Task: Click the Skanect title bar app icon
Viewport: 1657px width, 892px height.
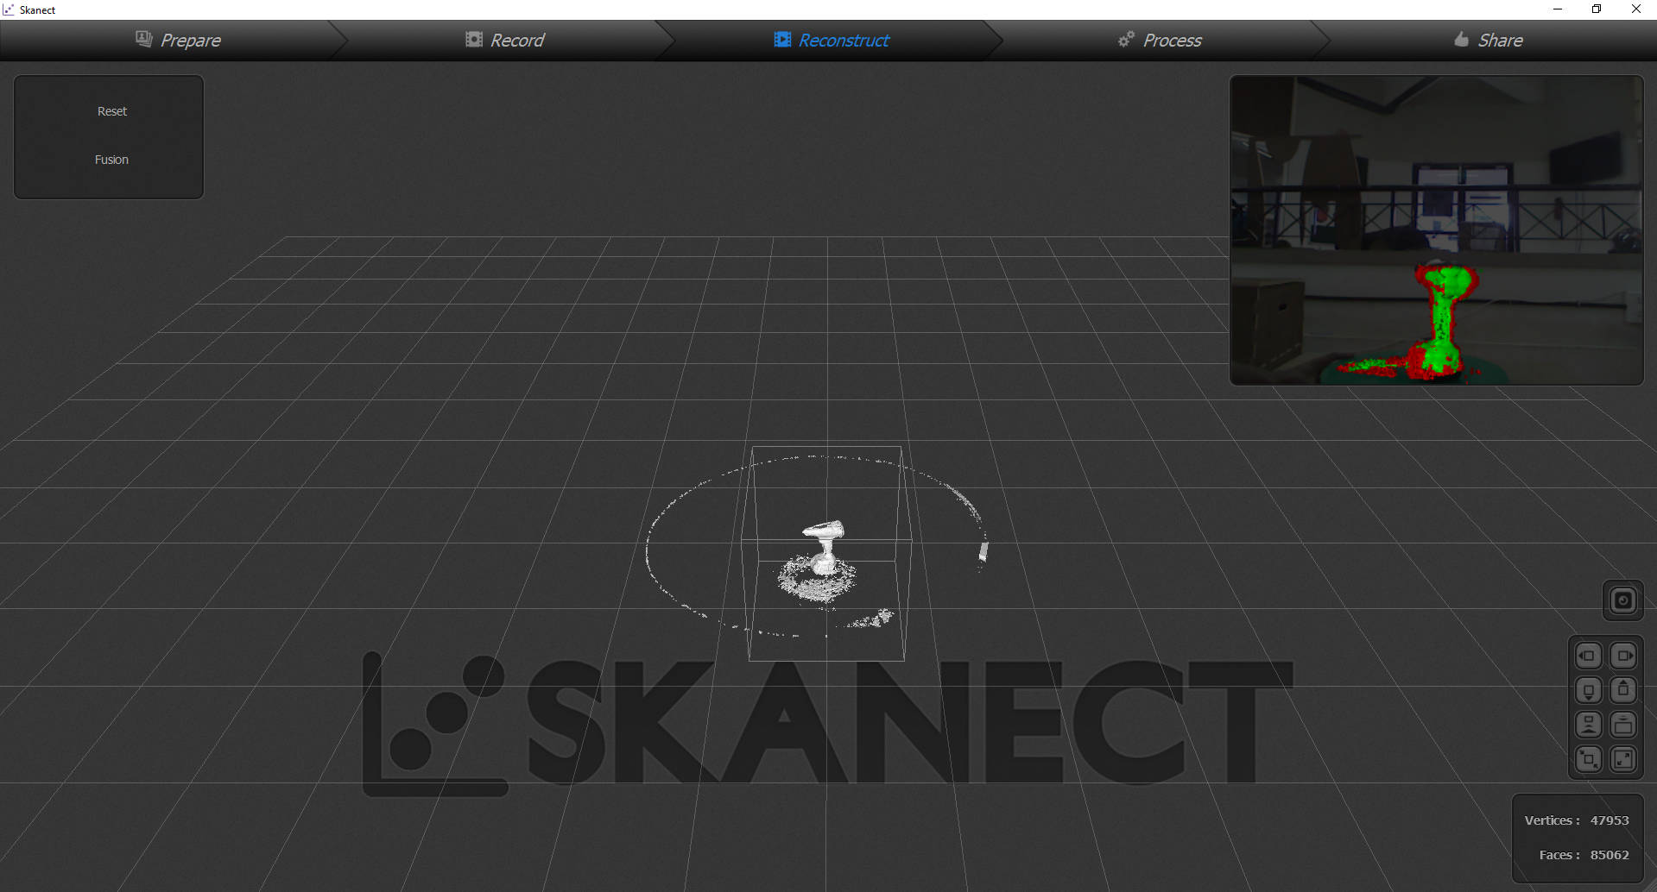Action: pyautogui.click(x=9, y=9)
